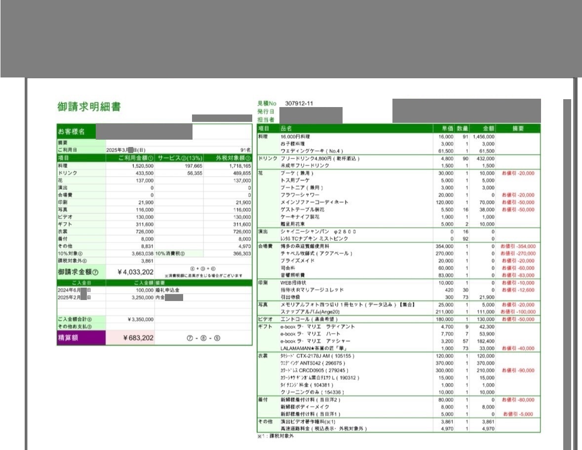Click the サービス②(13%) column header
This screenshot has width=582, height=450.
(179, 158)
